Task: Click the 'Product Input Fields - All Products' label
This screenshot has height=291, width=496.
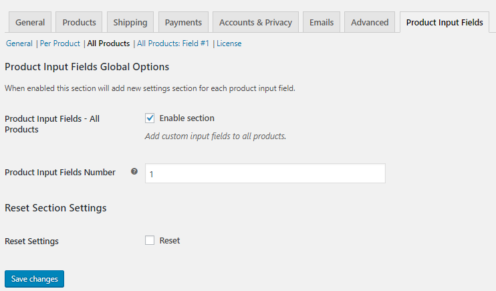Action: pos(52,124)
